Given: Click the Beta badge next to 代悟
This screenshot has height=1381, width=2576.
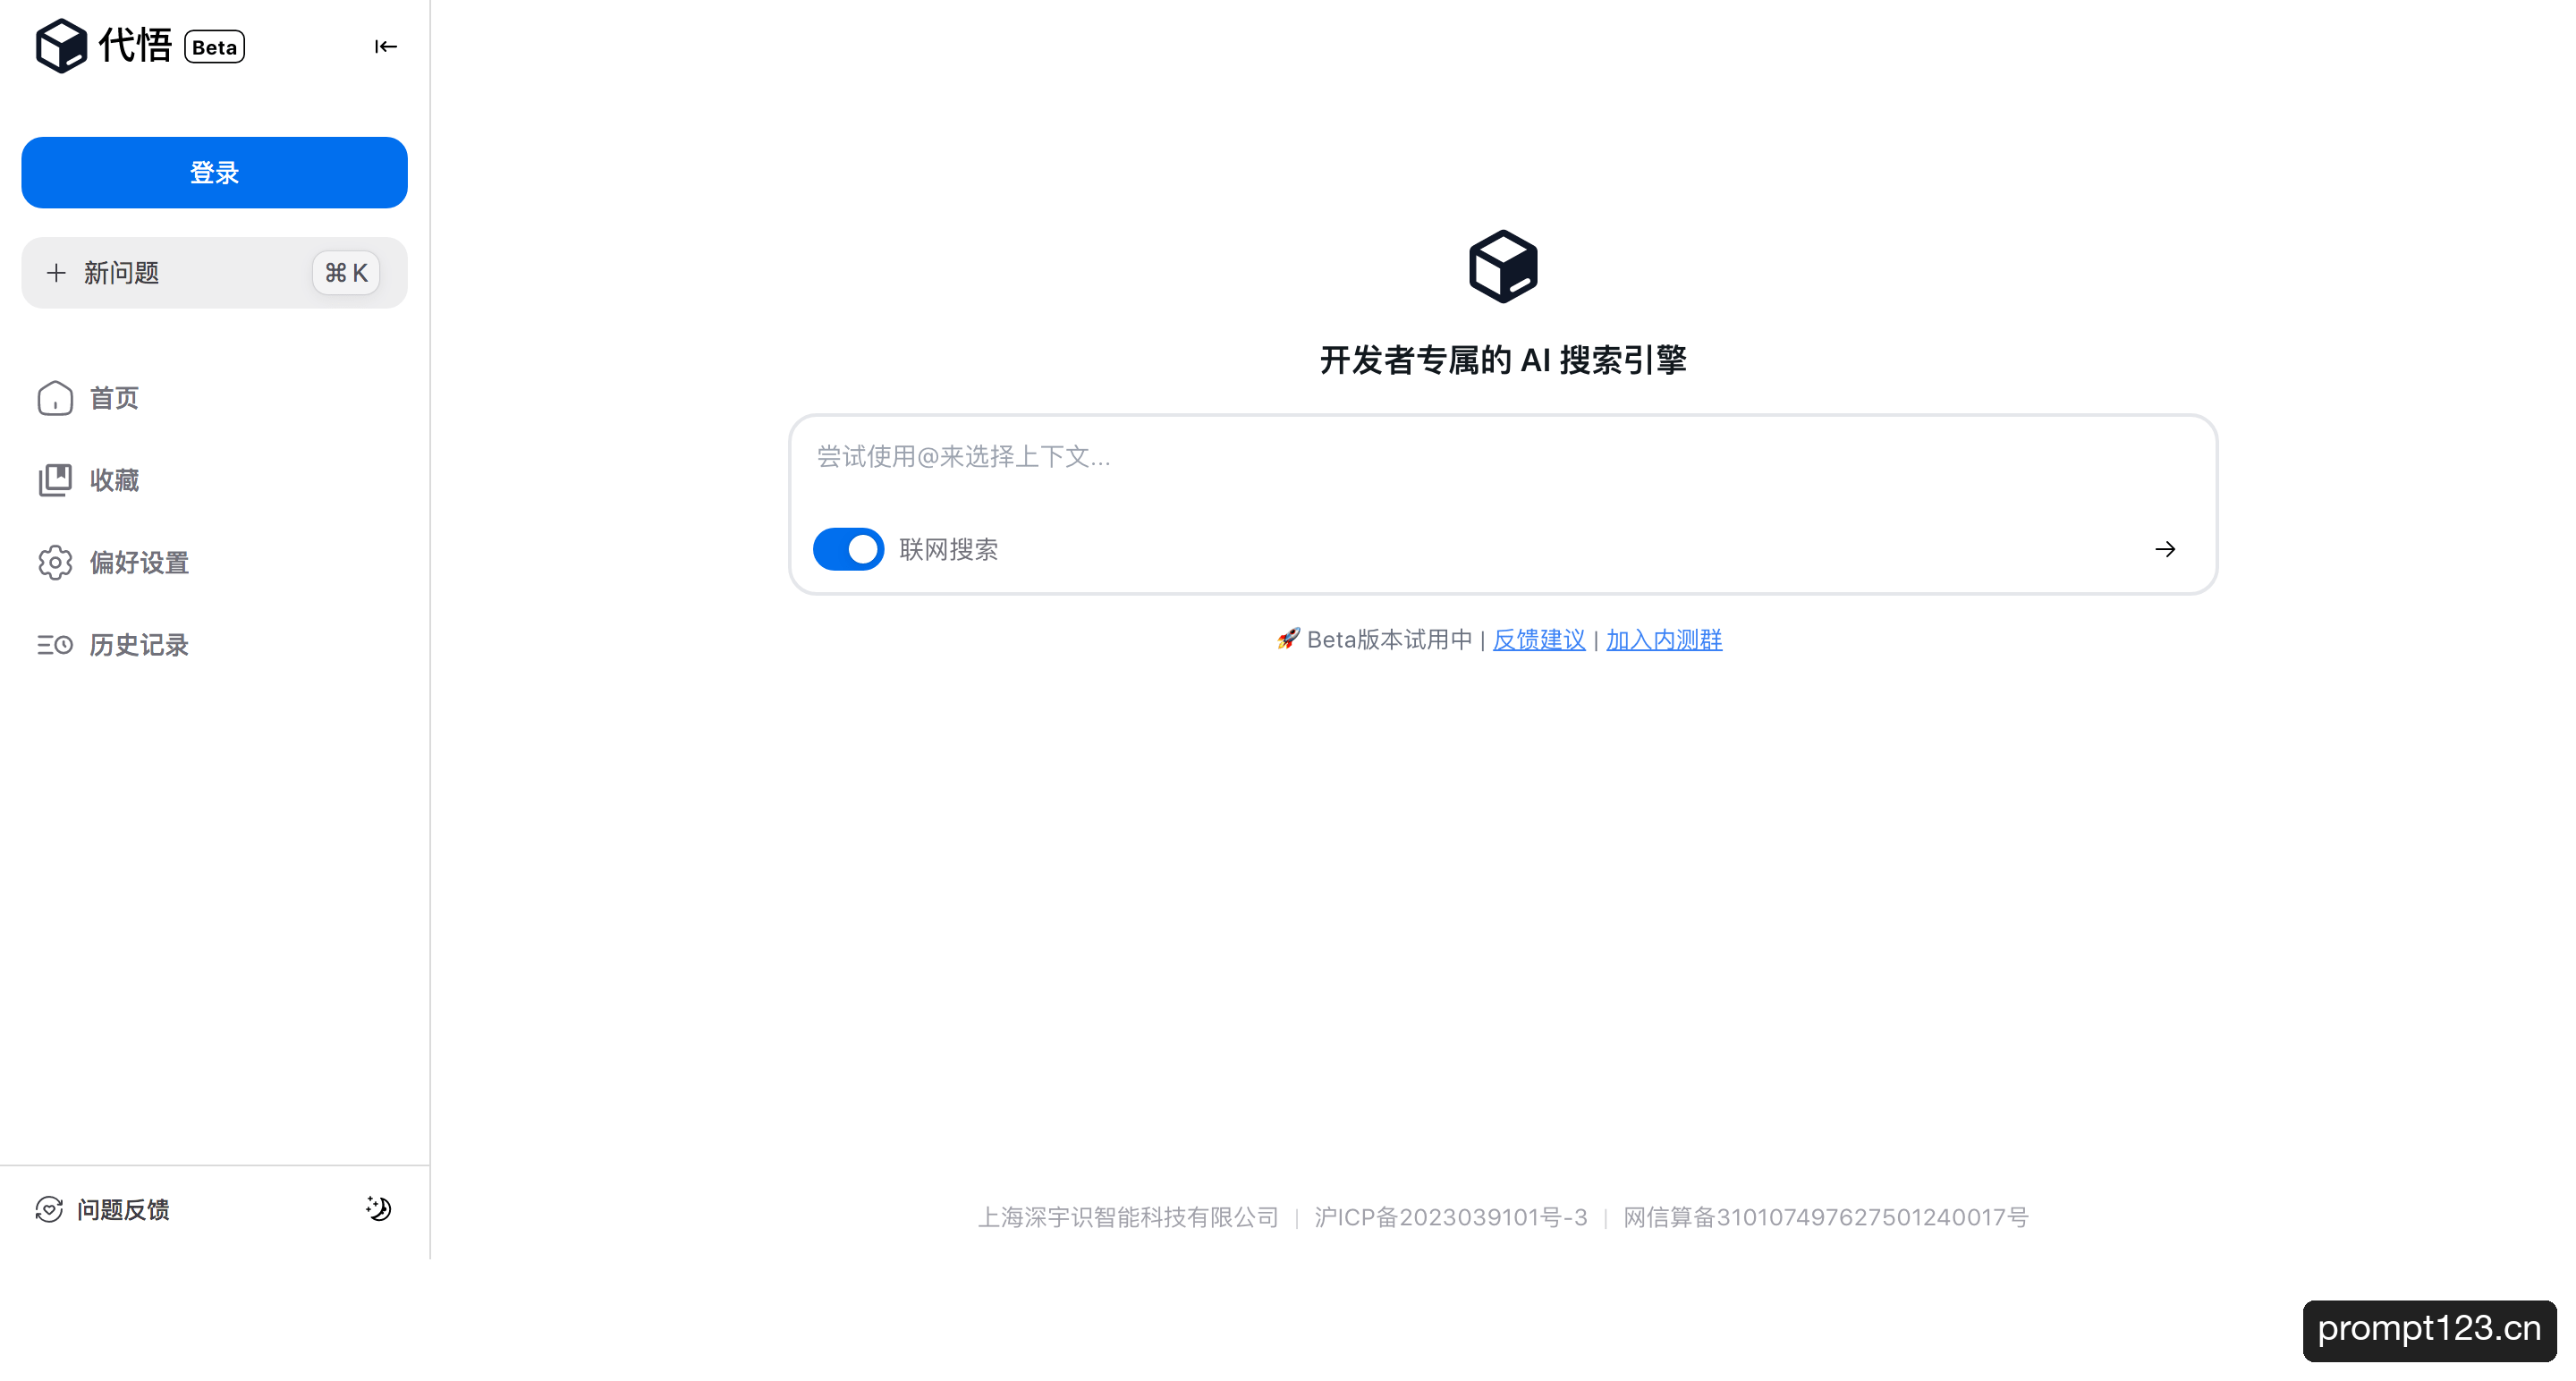Looking at the screenshot, I should click(215, 47).
